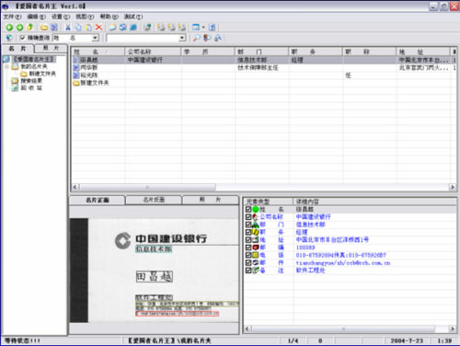Image resolution: width=460 pixels, height=346 pixels.
Task: Select the 名片正面 tab
Action: (x=98, y=200)
